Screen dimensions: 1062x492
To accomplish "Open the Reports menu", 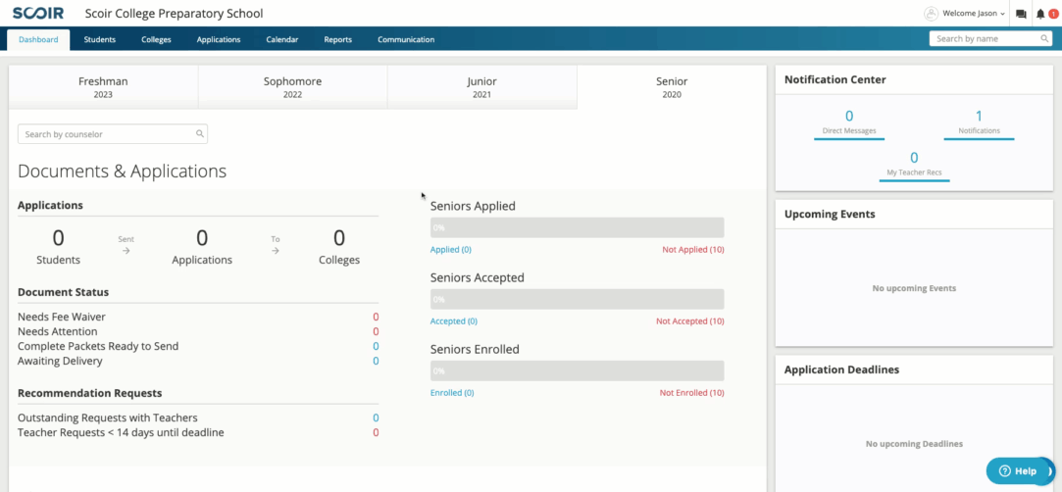I will pos(338,39).
